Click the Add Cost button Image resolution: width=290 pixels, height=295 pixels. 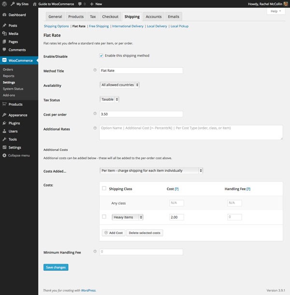(x=114, y=233)
